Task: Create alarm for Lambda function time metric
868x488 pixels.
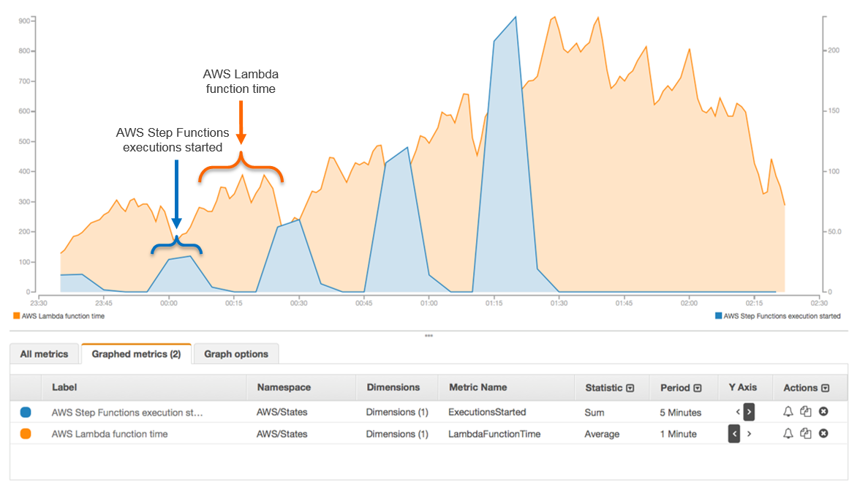Action: click(788, 434)
